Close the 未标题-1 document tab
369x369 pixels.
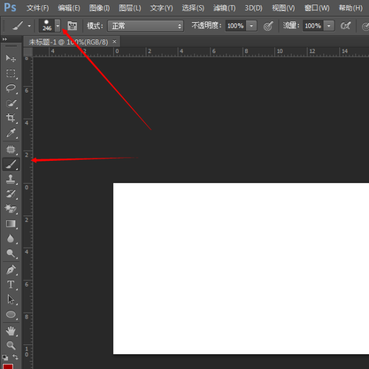[114, 41]
